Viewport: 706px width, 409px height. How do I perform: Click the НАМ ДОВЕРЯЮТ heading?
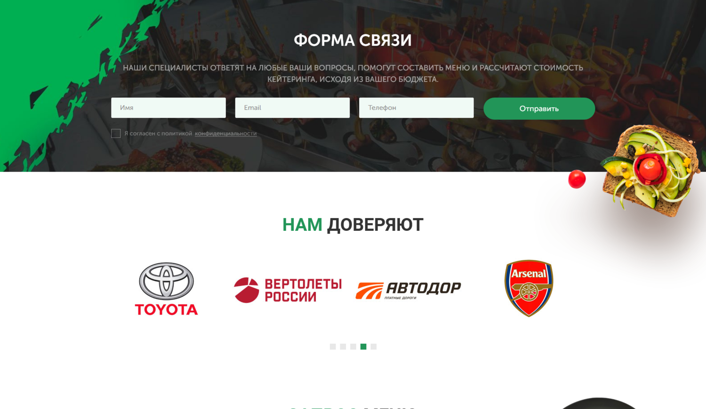[353, 225]
